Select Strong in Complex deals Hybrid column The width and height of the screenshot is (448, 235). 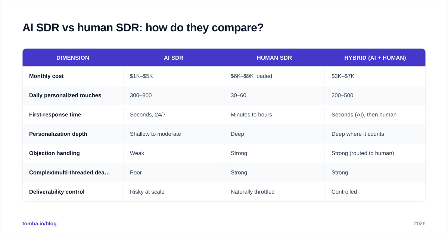375,173
